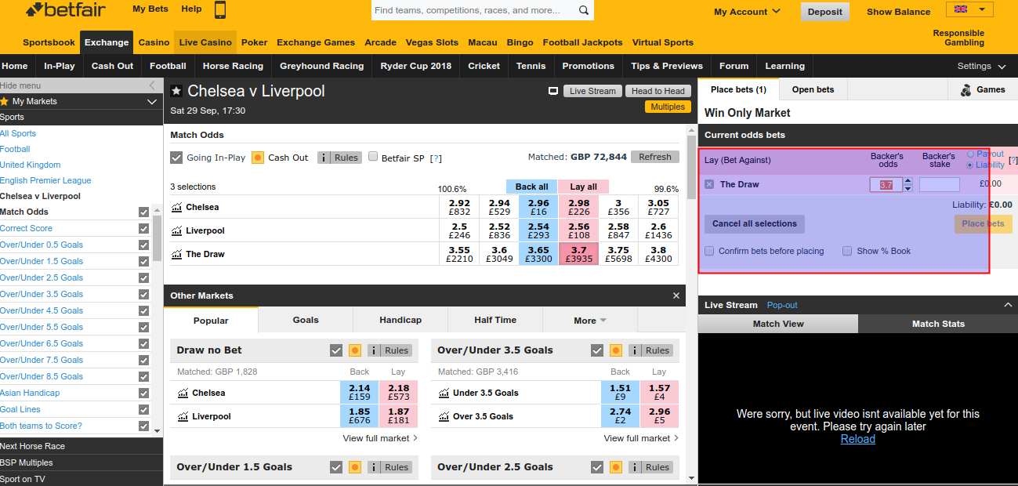Enable Show % Book checkbox
Viewport: 1018px width, 486px height.
tap(847, 251)
